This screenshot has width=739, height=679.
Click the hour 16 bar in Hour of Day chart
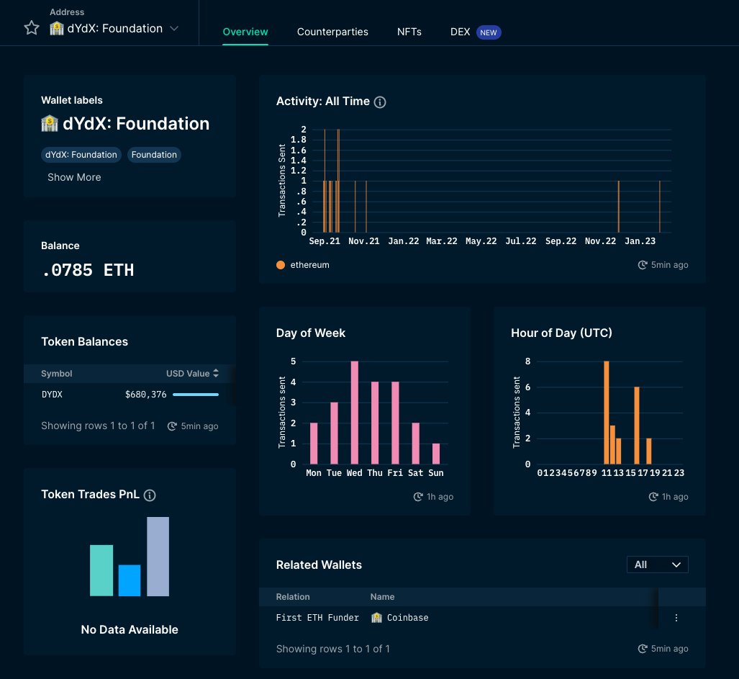(x=637, y=426)
